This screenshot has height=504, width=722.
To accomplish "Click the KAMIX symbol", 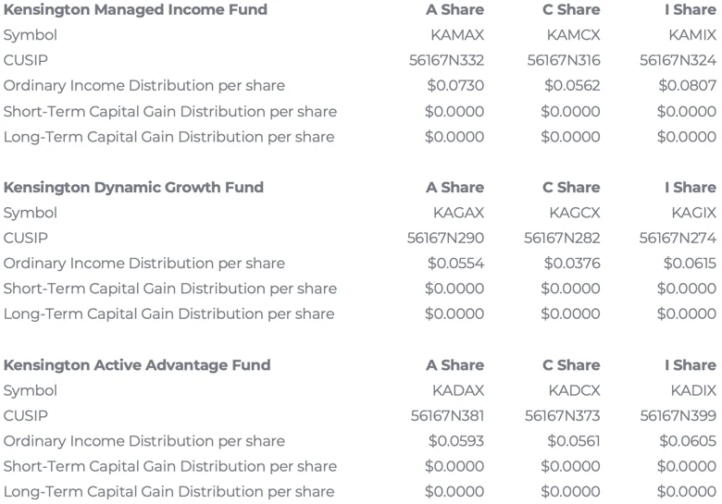I will pos(692,35).
